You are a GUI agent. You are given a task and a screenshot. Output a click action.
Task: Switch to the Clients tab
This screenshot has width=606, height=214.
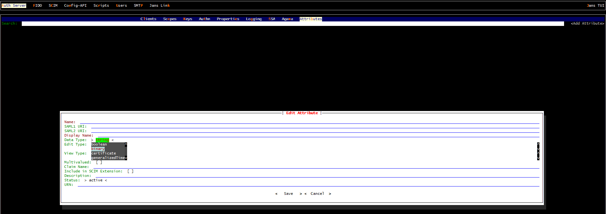(x=148, y=19)
